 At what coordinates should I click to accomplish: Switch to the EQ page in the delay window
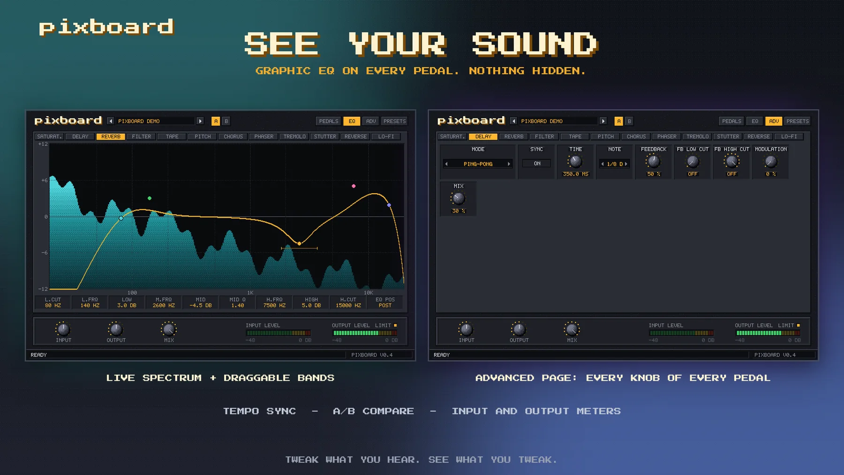point(755,121)
